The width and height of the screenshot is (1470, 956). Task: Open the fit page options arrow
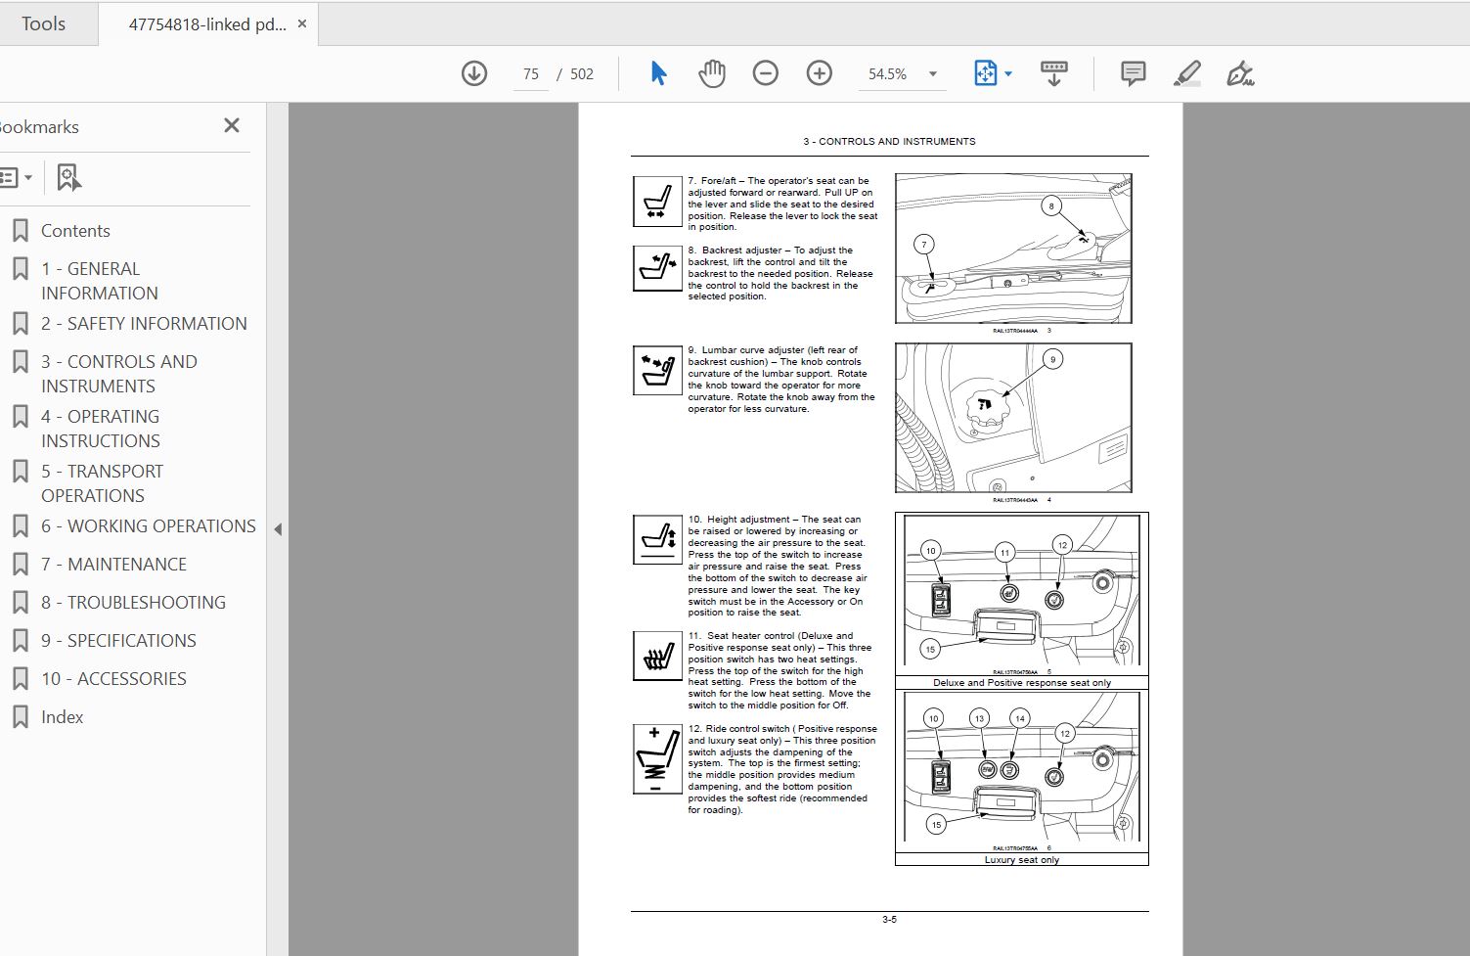pos(1008,73)
